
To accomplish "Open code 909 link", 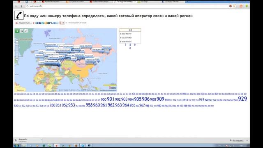I will click(160, 99).
